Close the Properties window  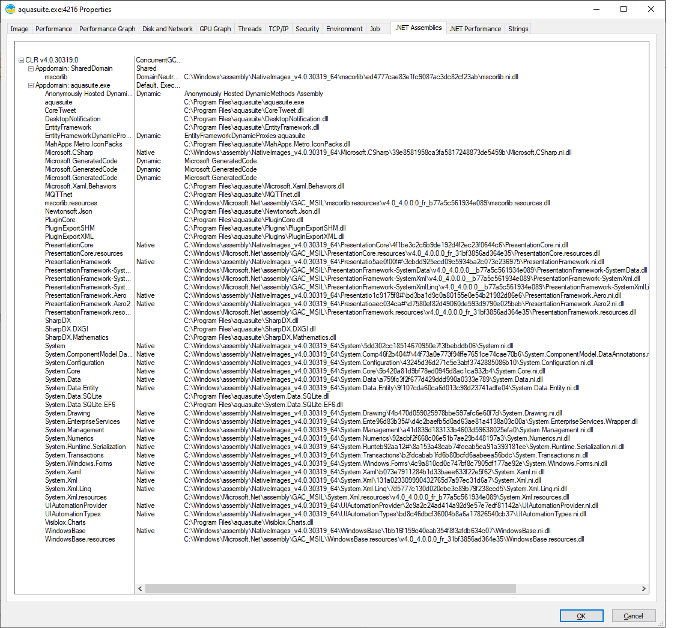pos(651,9)
